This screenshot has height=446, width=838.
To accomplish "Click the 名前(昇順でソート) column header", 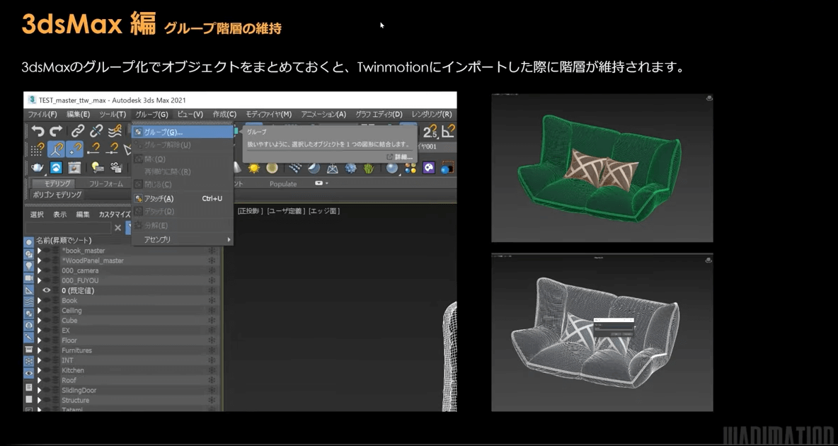I will pyautogui.click(x=64, y=241).
